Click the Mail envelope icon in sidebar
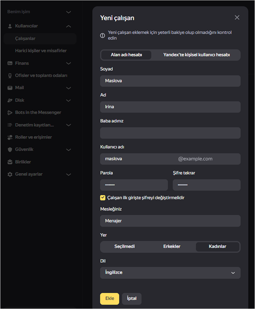255x309 pixels. 11,88
